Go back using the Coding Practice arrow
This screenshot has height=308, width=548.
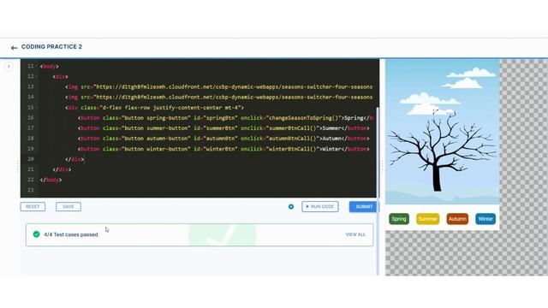[14, 48]
